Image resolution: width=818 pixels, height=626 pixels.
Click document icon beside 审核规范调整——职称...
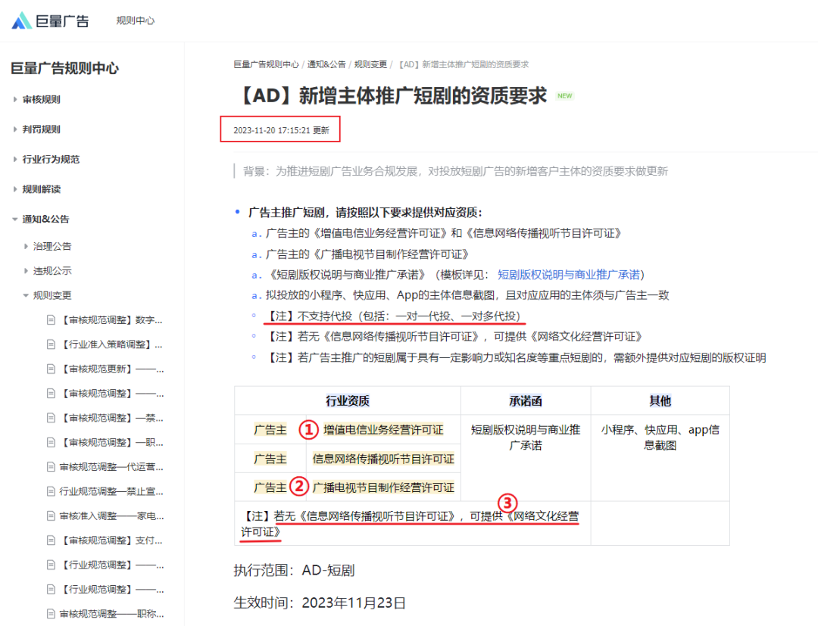click(x=51, y=614)
